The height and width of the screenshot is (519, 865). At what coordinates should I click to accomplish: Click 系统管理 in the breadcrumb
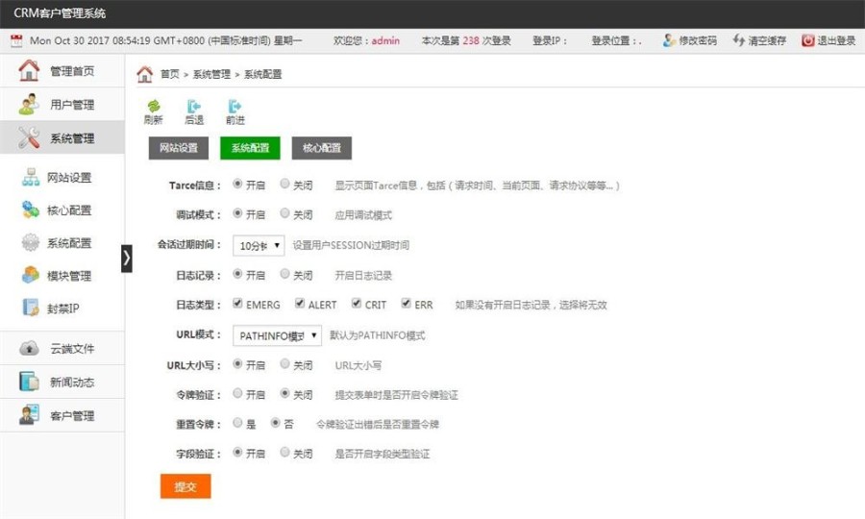[x=211, y=74]
